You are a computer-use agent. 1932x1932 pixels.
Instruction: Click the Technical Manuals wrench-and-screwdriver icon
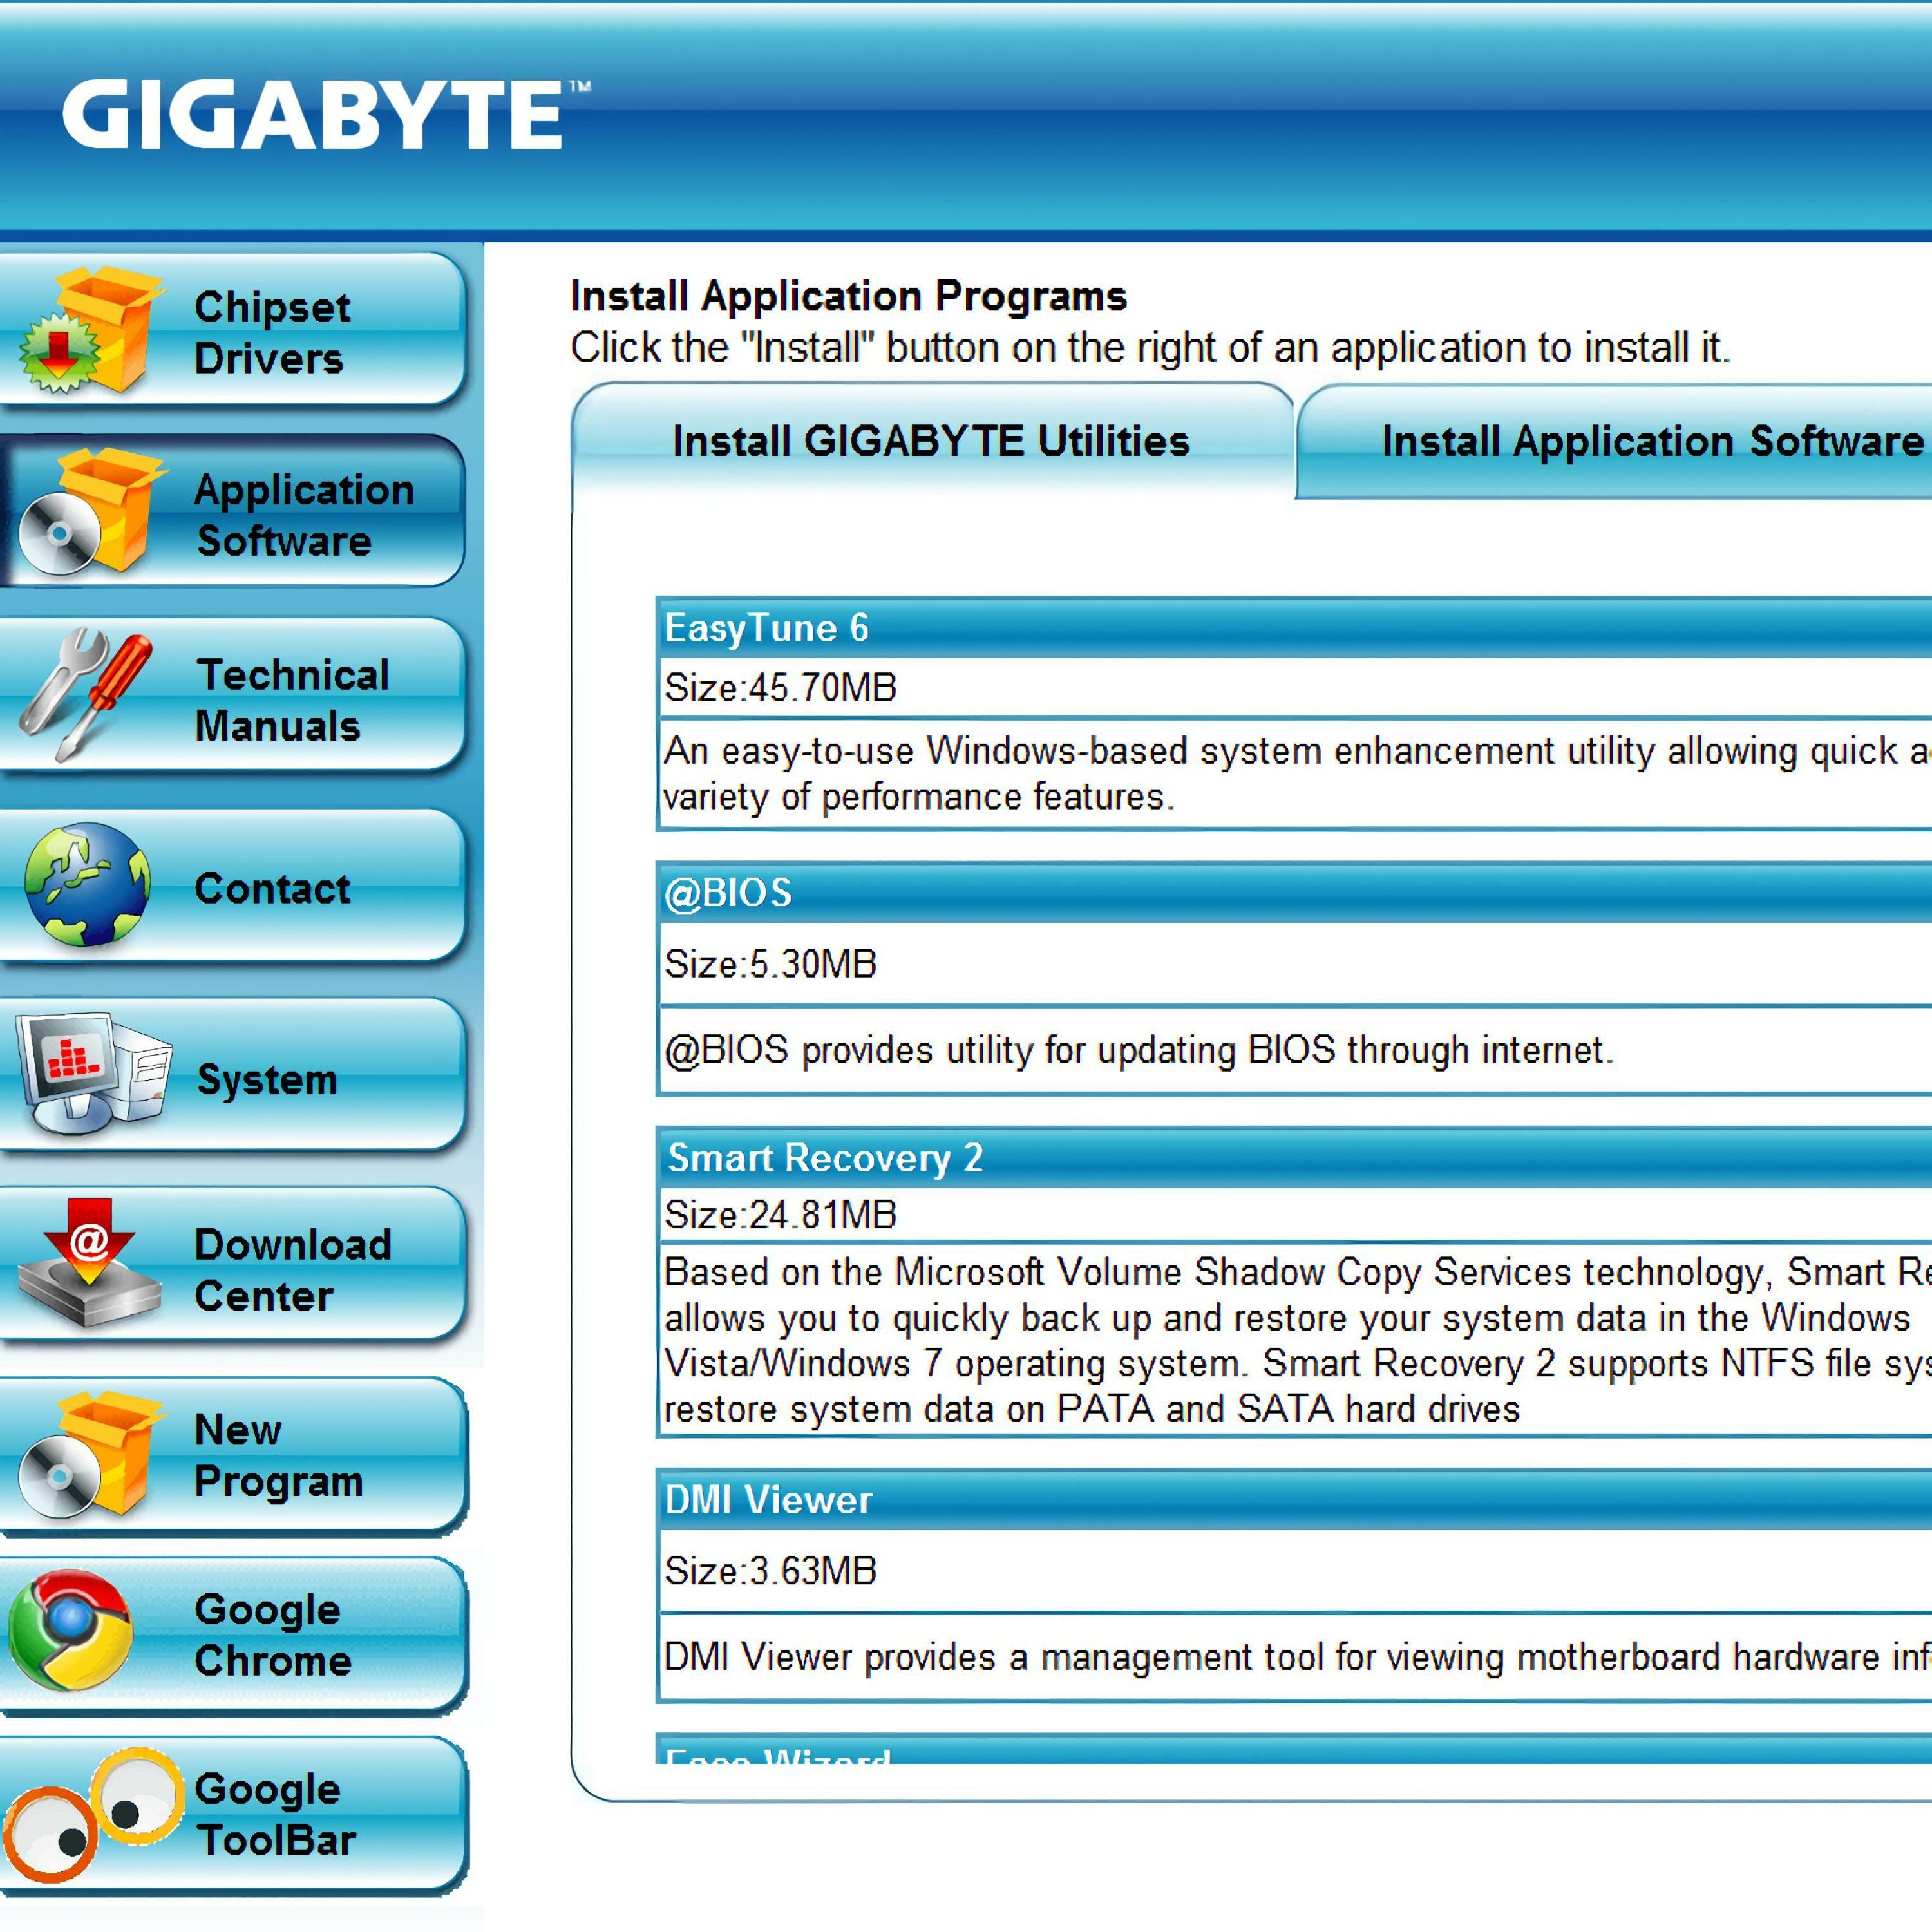click(86, 695)
